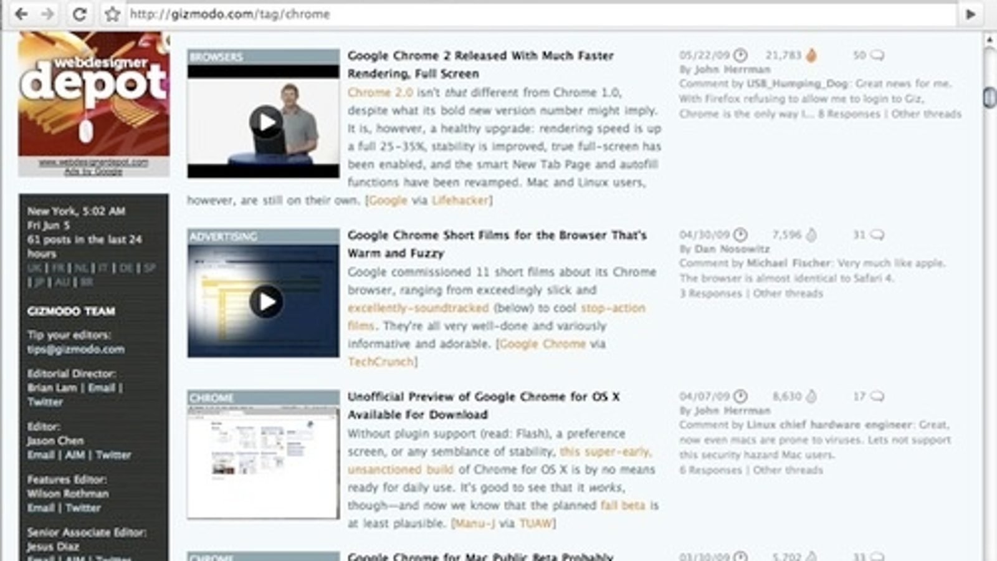Play the Chrome 2 Released video
The image size is (997, 561).
[266, 122]
